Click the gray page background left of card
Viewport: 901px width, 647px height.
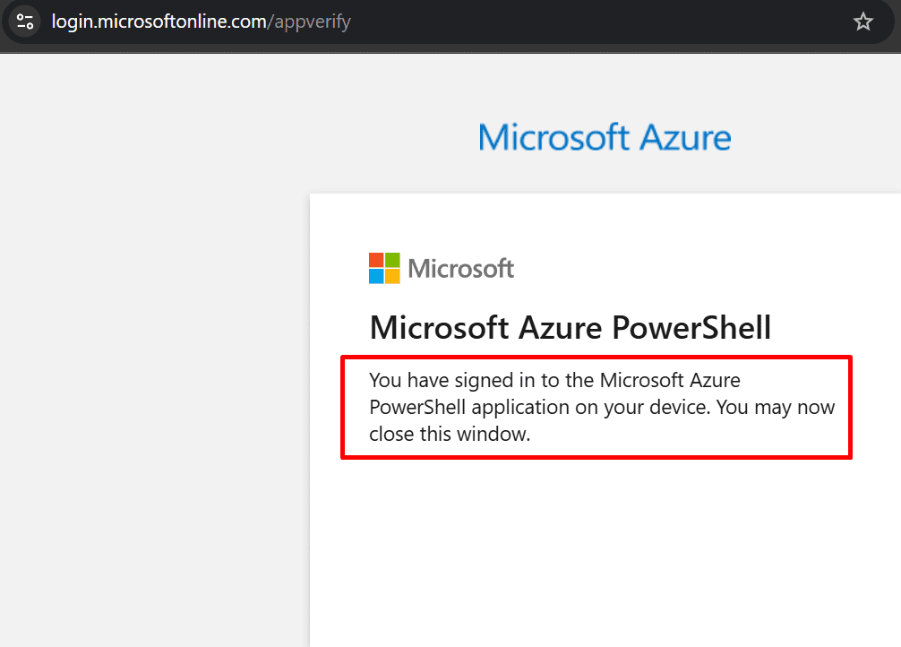[155, 402]
